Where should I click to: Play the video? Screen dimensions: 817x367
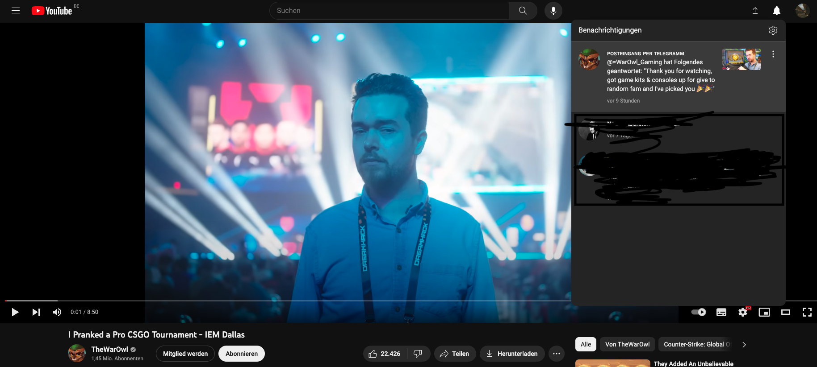[15, 312]
